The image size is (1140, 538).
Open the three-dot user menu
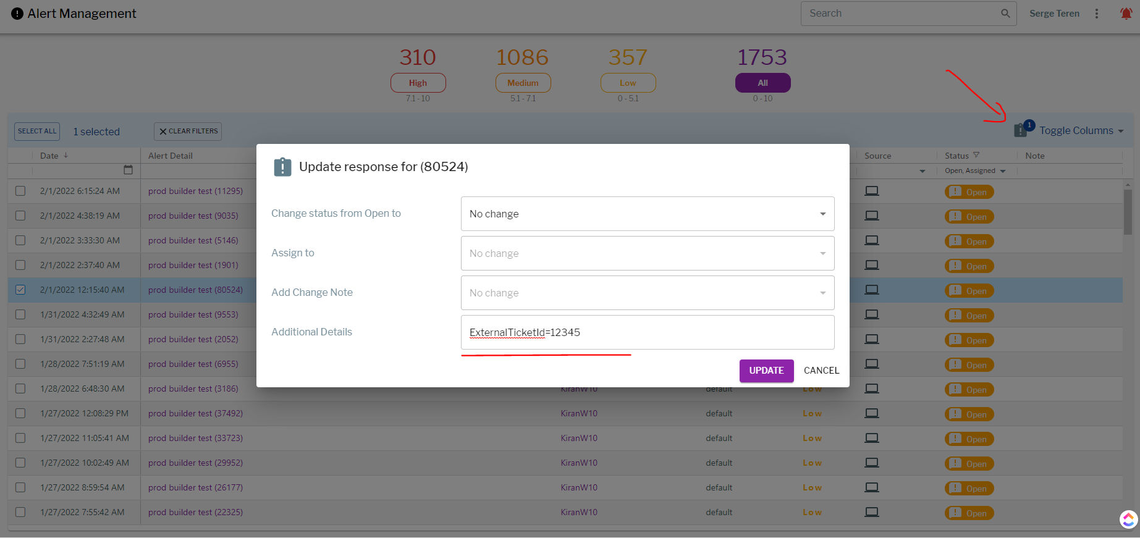click(x=1097, y=14)
